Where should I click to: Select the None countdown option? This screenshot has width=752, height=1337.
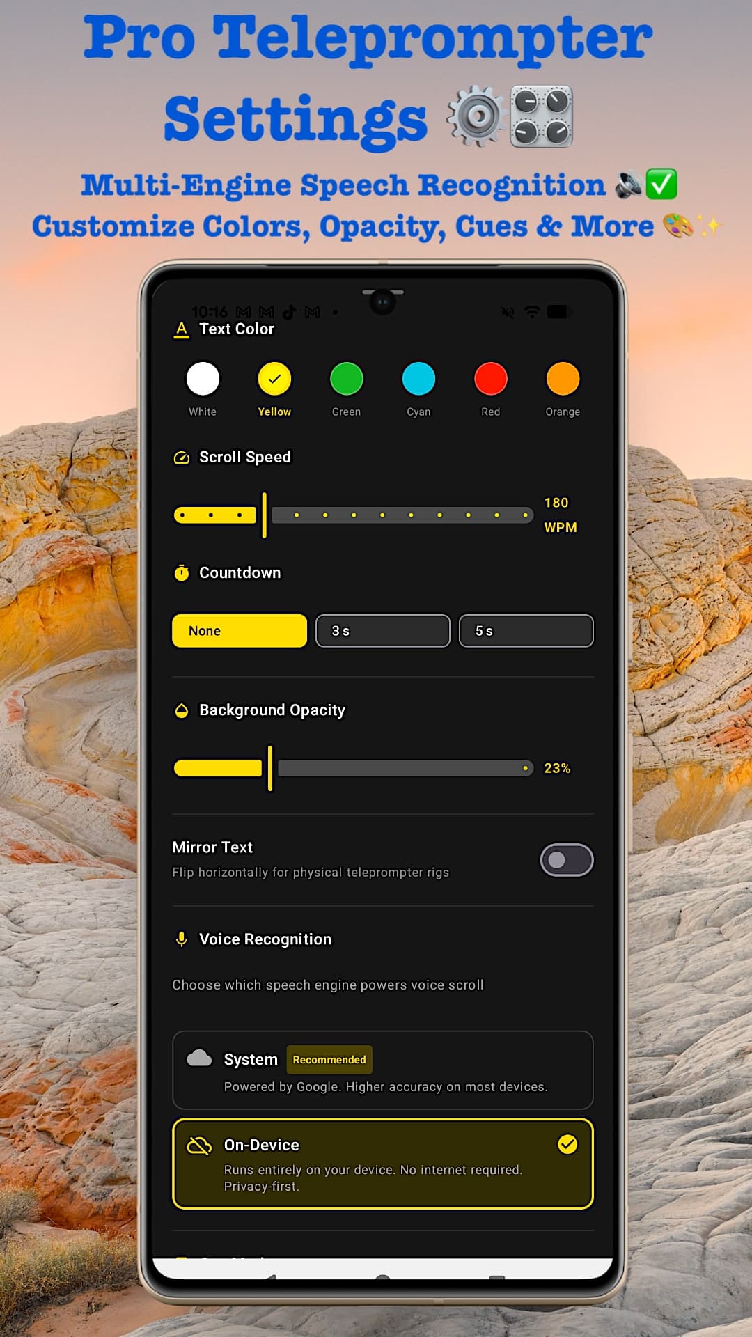click(240, 631)
